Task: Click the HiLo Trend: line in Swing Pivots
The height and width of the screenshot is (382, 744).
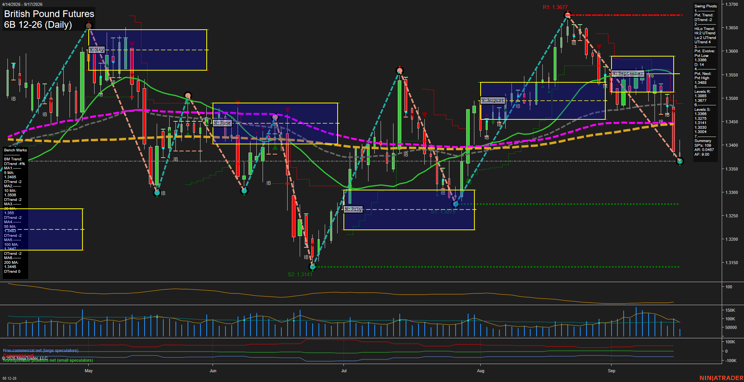Action: click(705, 29)
